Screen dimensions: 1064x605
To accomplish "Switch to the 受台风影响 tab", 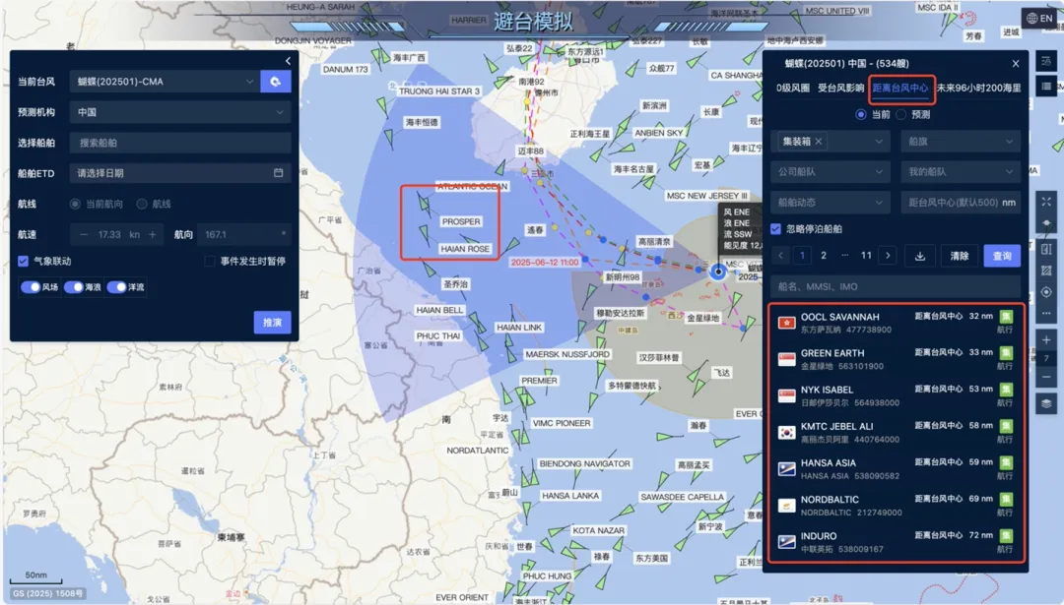I will [840, 89].
